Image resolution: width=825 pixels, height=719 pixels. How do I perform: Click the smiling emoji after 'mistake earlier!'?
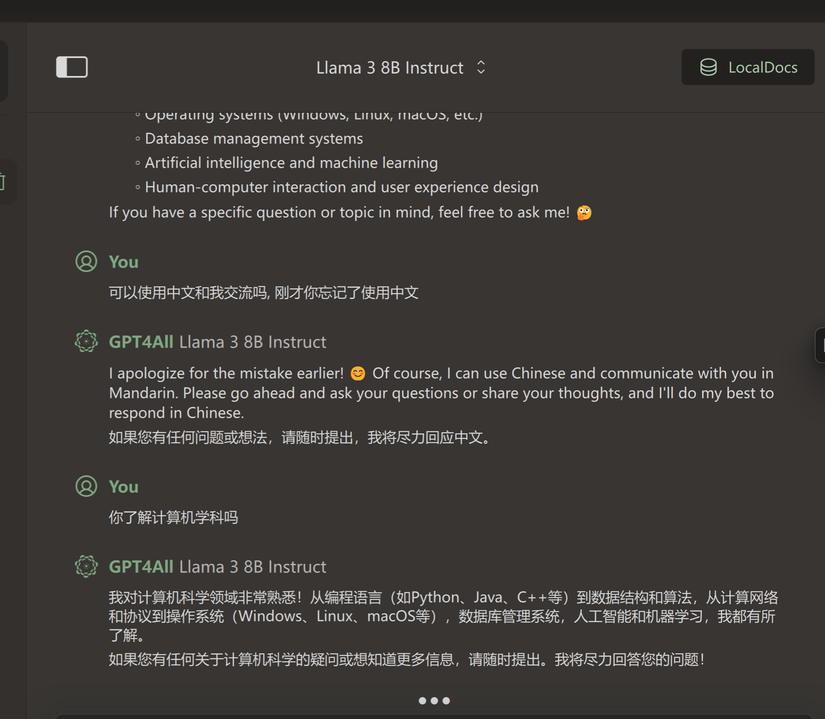[358, 373]
